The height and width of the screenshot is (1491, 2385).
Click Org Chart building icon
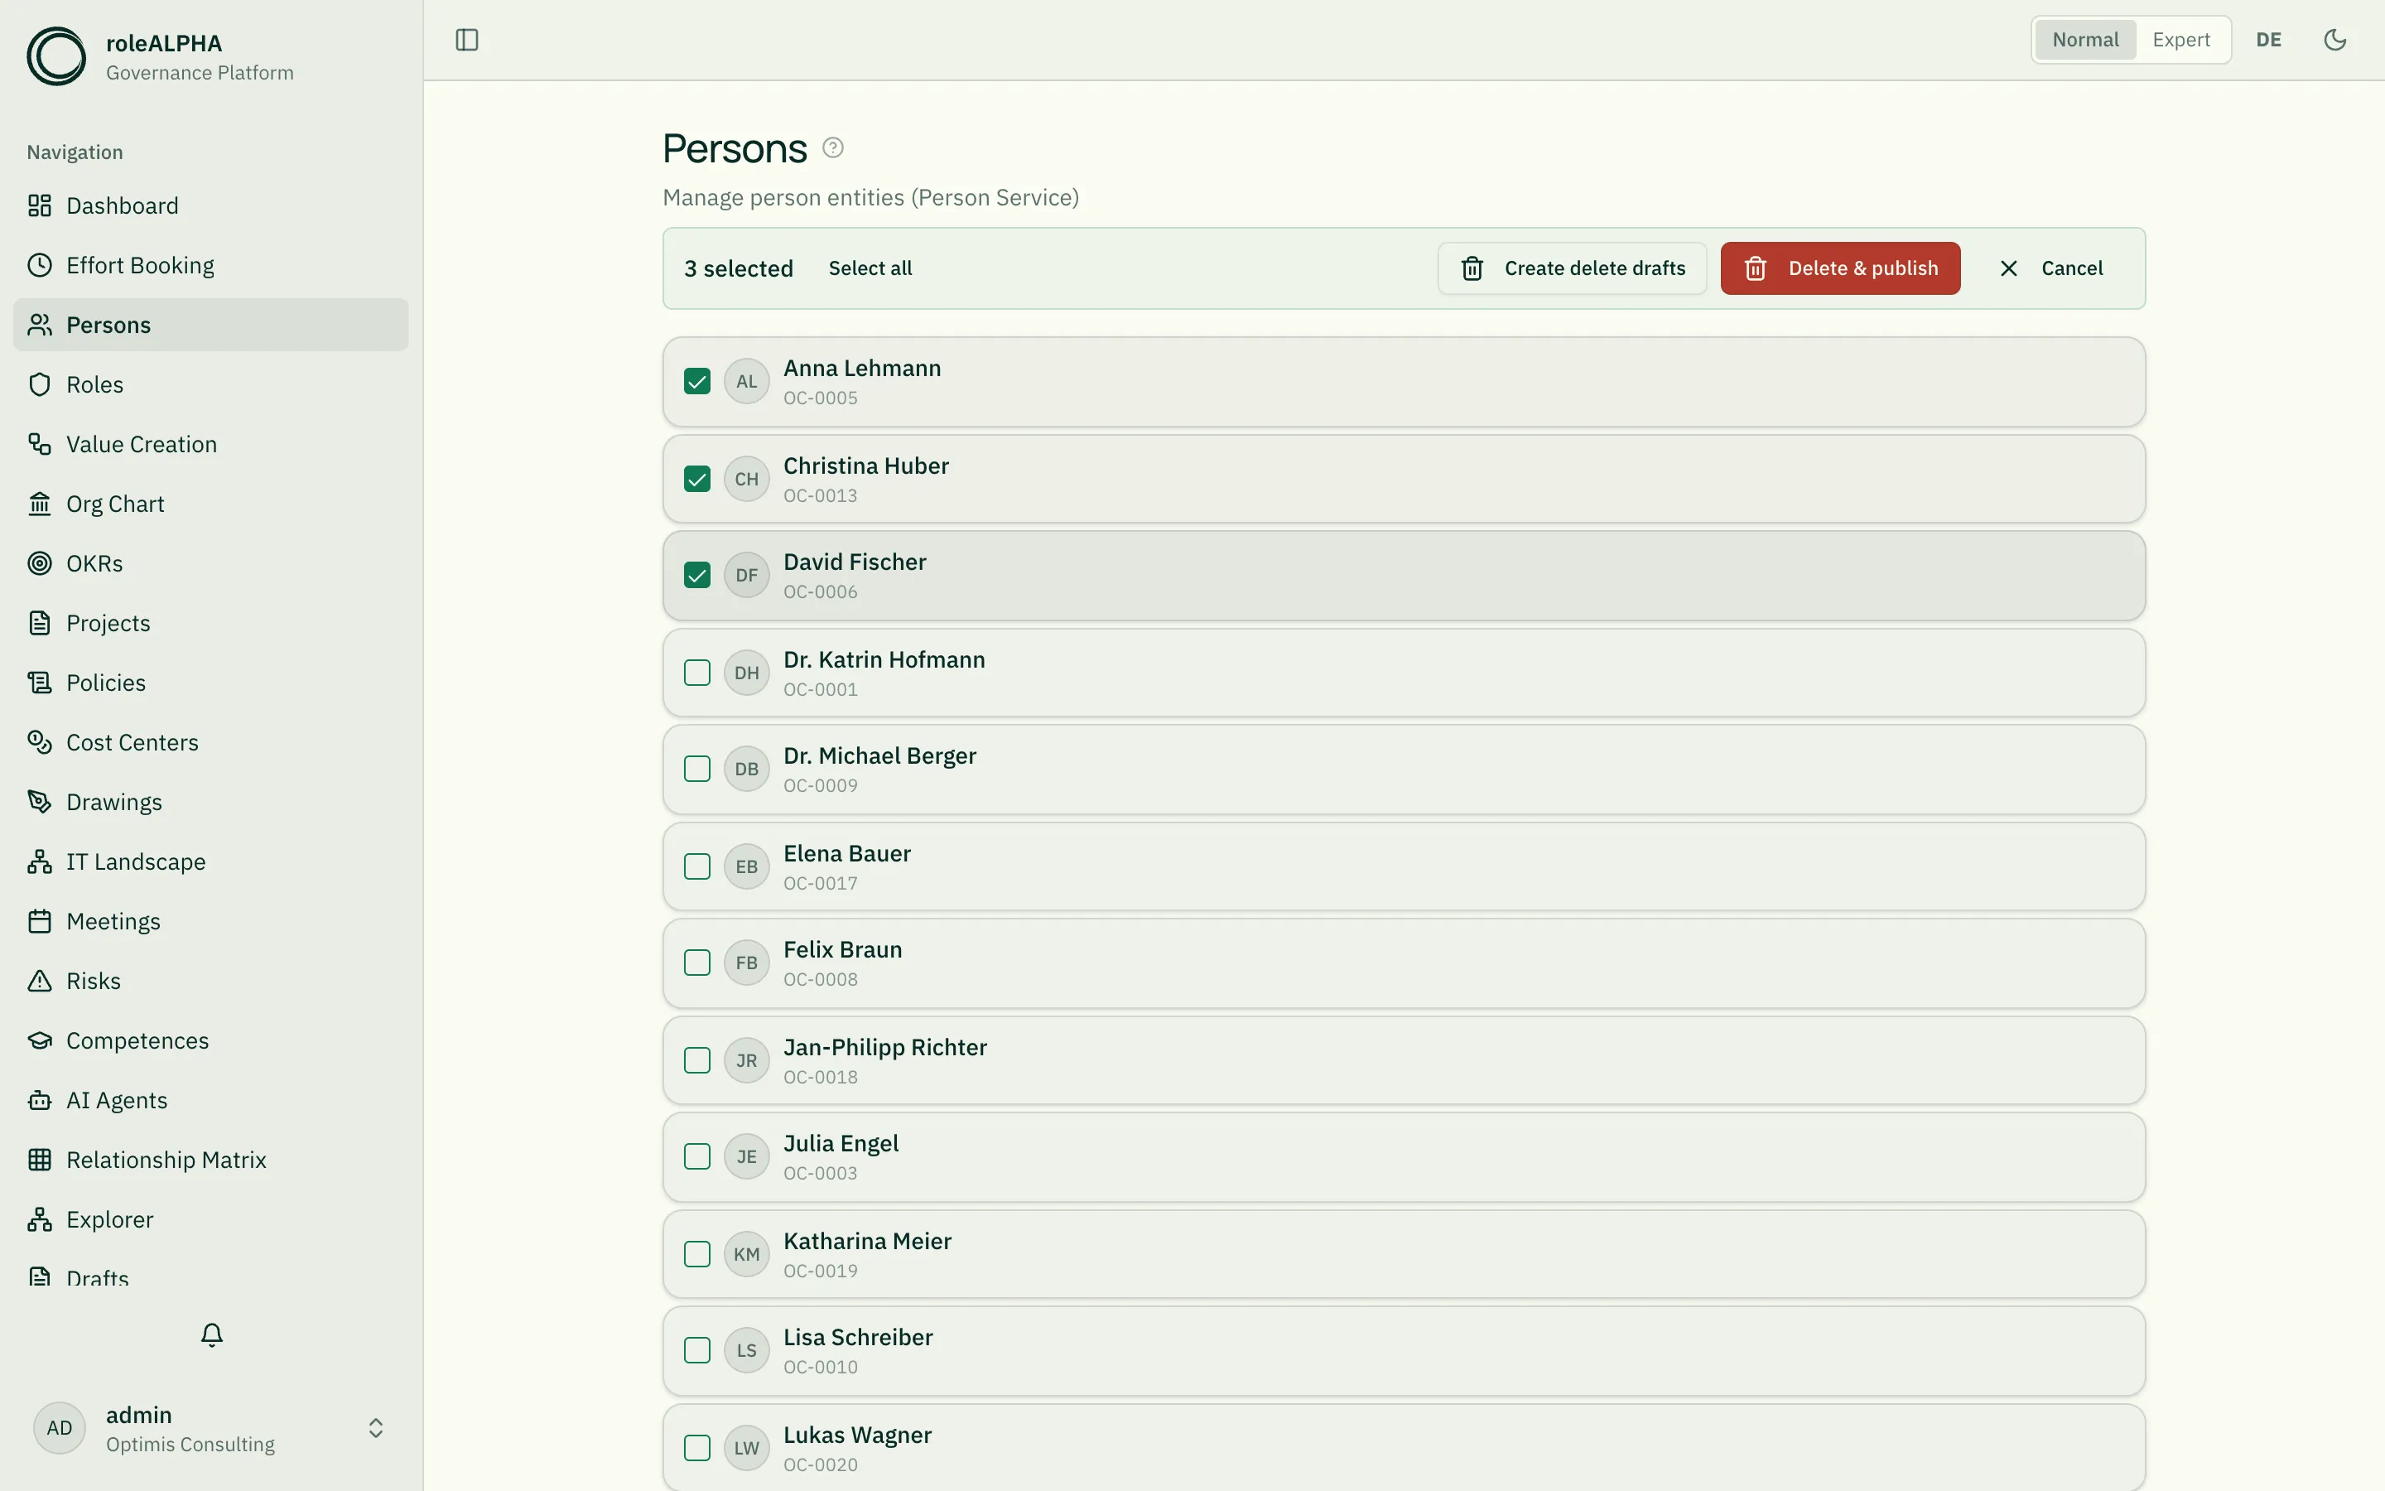tap(40, 504)
